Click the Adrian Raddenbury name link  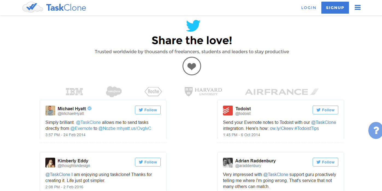tap(255, 161)
